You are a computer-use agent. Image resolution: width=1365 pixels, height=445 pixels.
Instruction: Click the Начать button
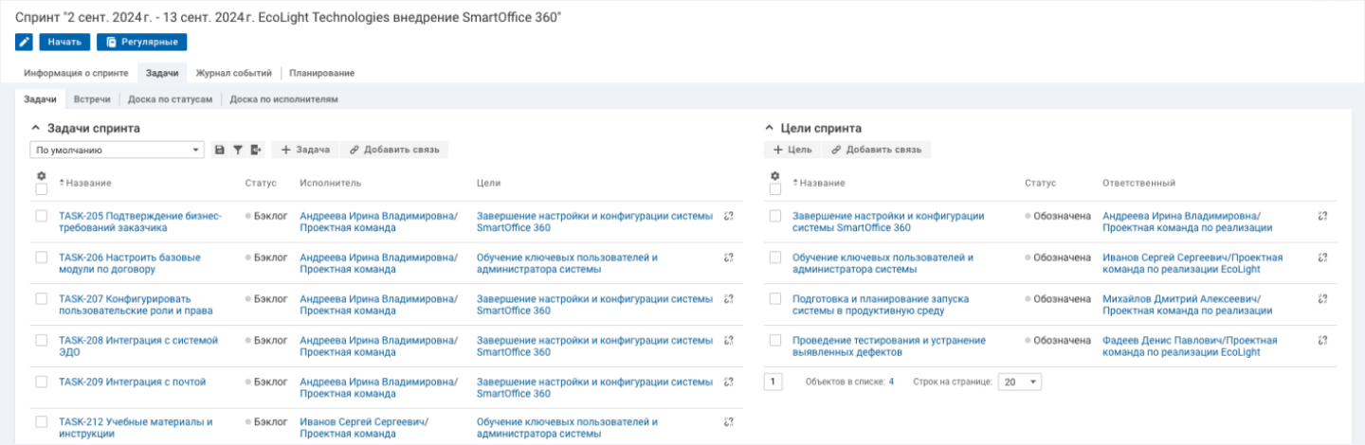coord(64,42)
